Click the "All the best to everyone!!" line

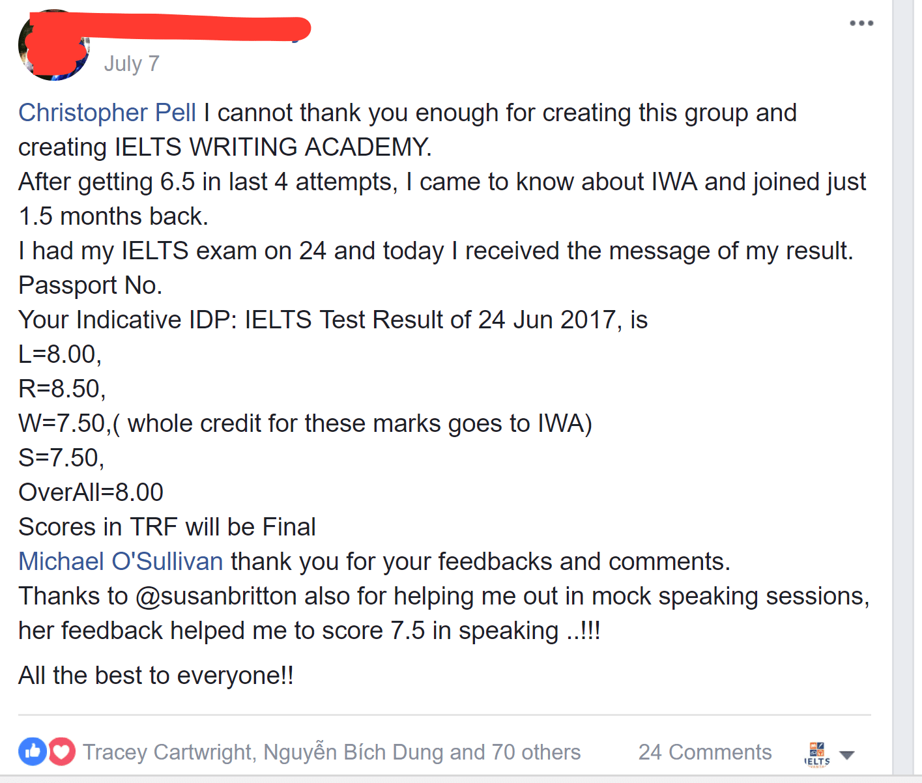coord(156,676)
